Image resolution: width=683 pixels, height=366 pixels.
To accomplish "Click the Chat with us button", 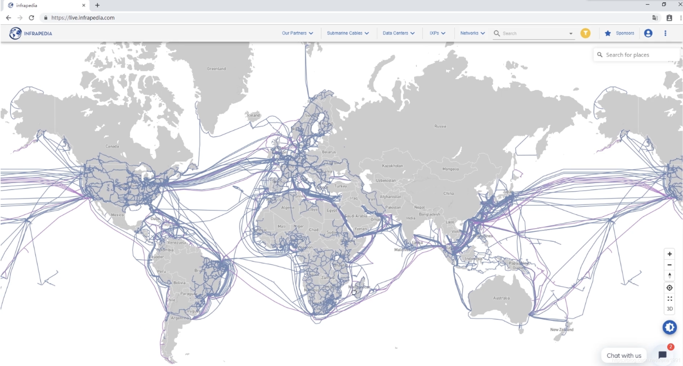I will pos(624,355).
